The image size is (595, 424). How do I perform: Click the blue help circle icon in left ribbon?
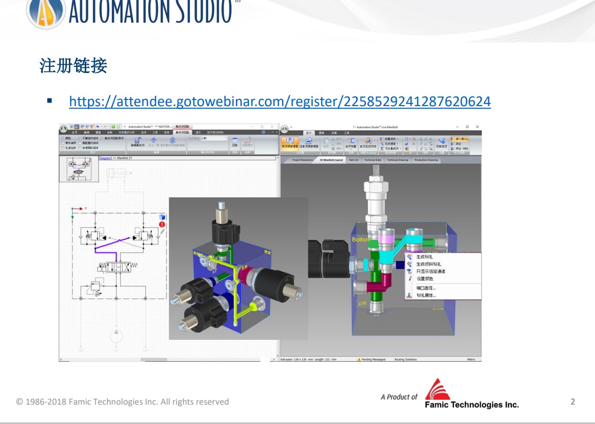tap(263, 132)
